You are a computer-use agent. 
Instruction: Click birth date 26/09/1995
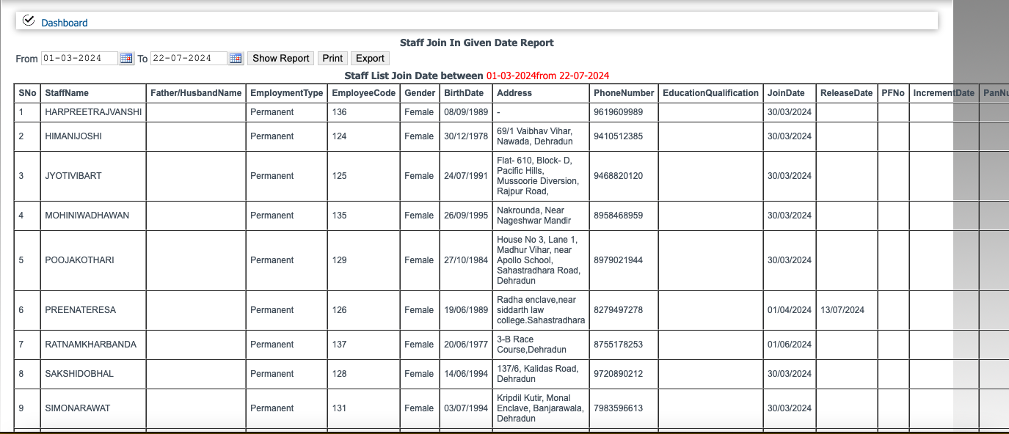click(x=466, y=216)
